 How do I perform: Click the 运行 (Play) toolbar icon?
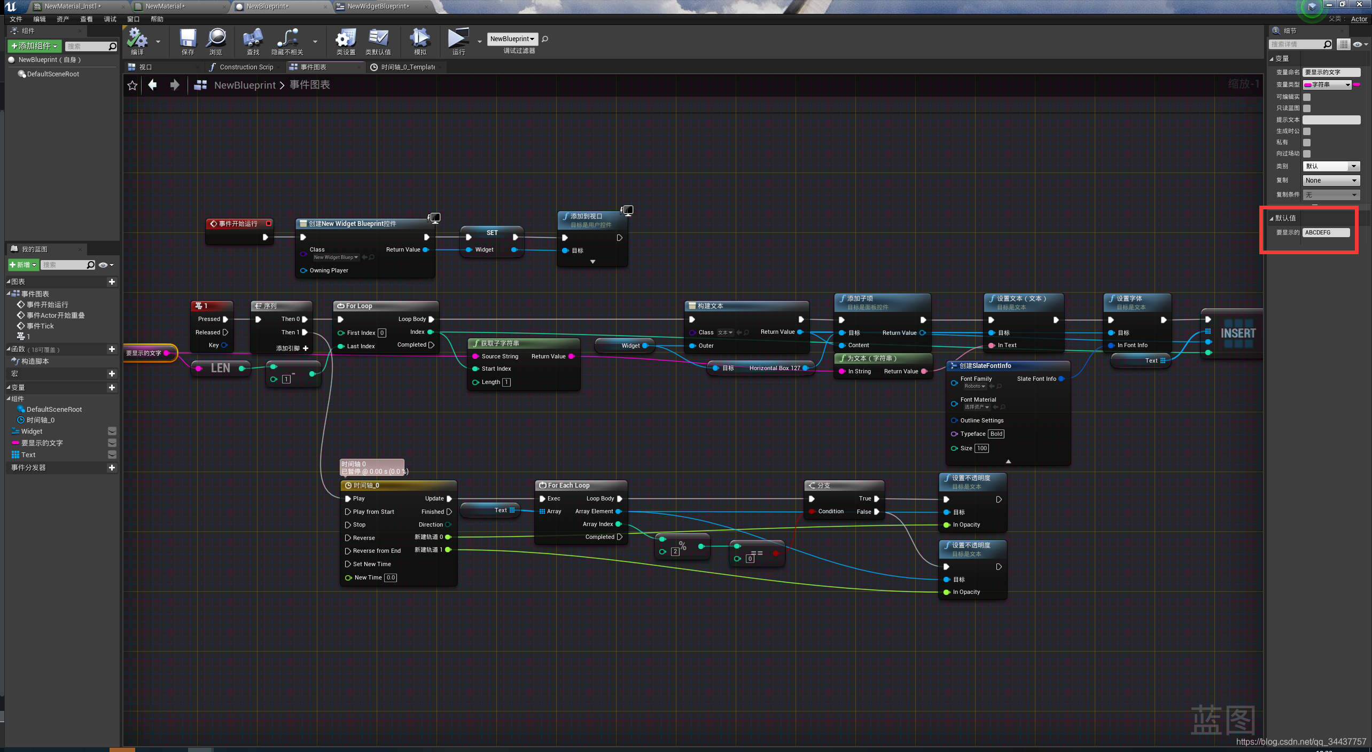click(x=458, y=38)
